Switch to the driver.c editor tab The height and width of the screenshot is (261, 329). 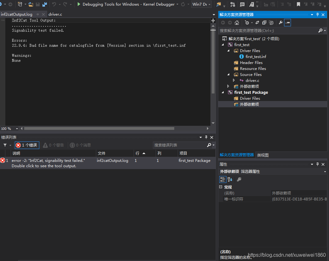click(x=55, y=14)
